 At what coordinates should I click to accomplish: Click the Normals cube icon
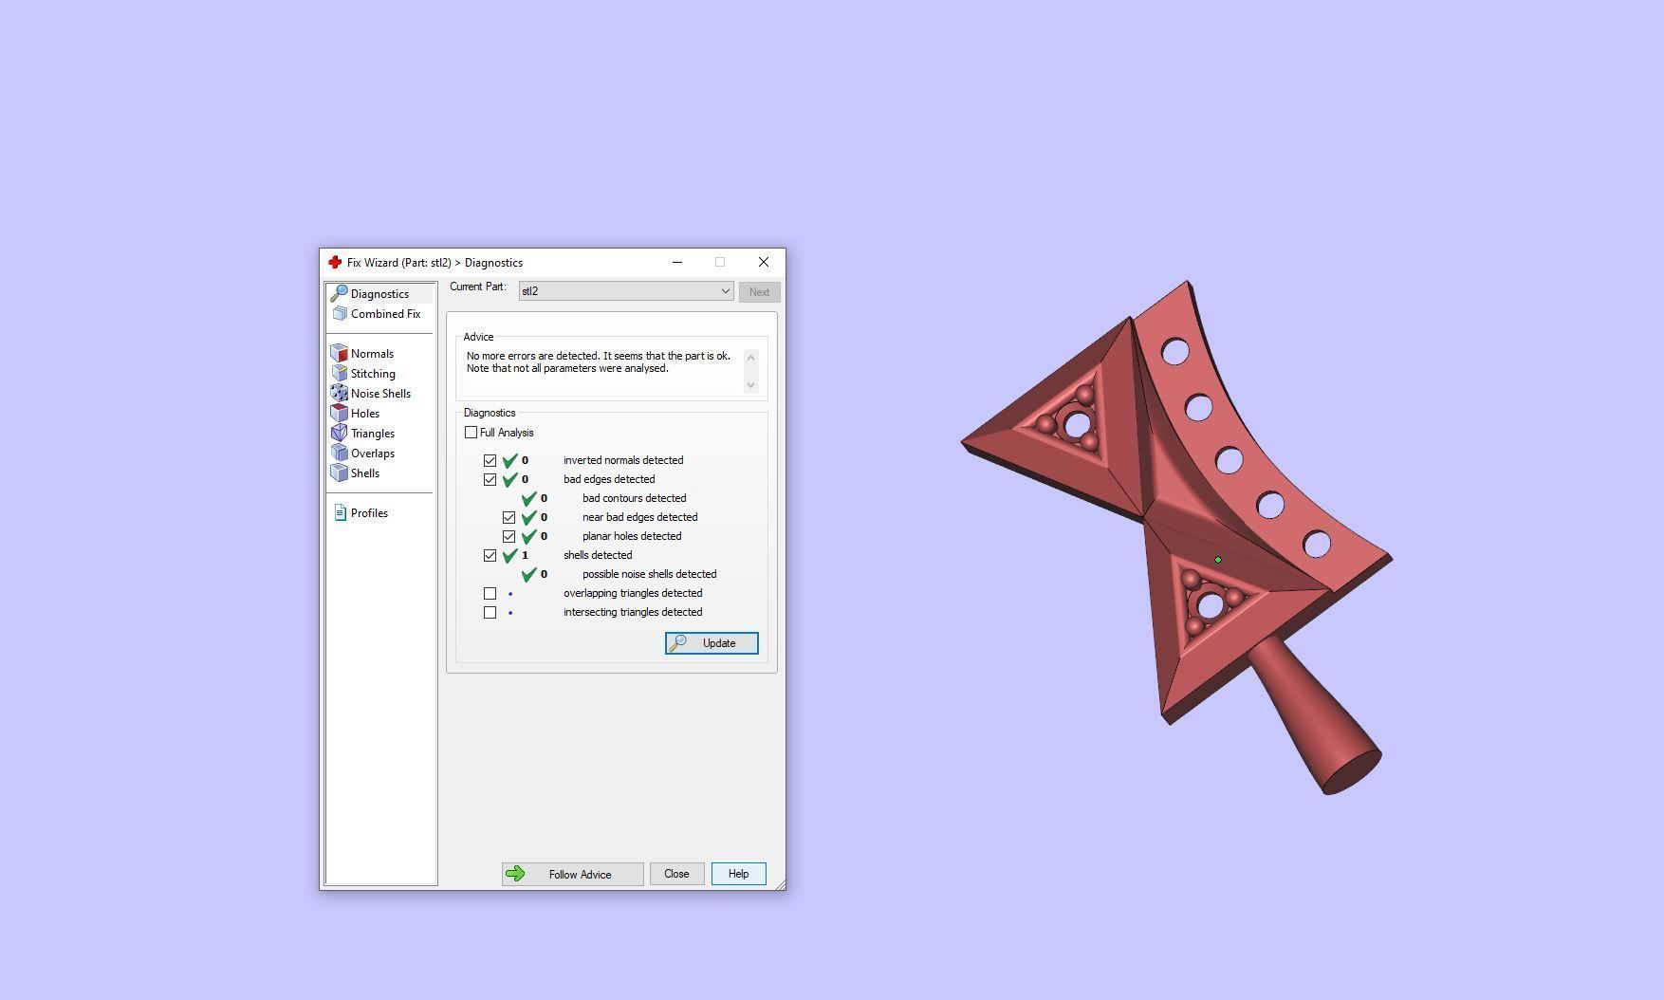point(340,354)
